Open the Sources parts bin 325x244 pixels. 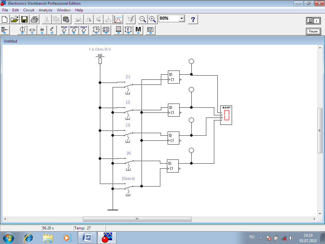[23, 30]
